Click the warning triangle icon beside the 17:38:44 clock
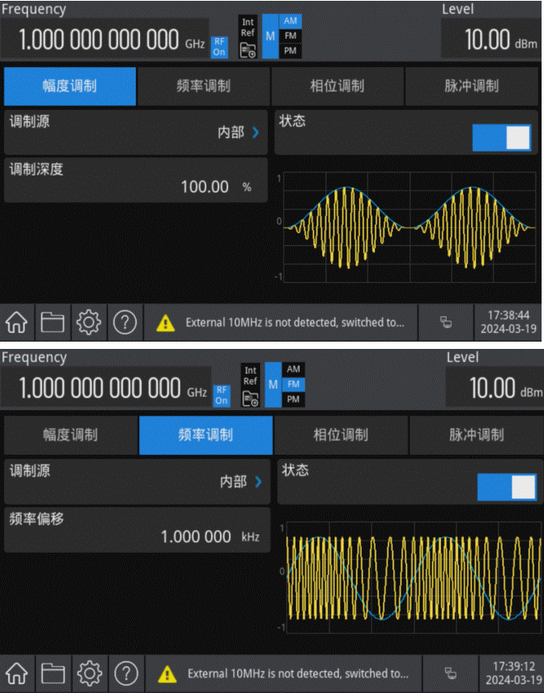Screen dimensions: 544x693 (165, 323)
